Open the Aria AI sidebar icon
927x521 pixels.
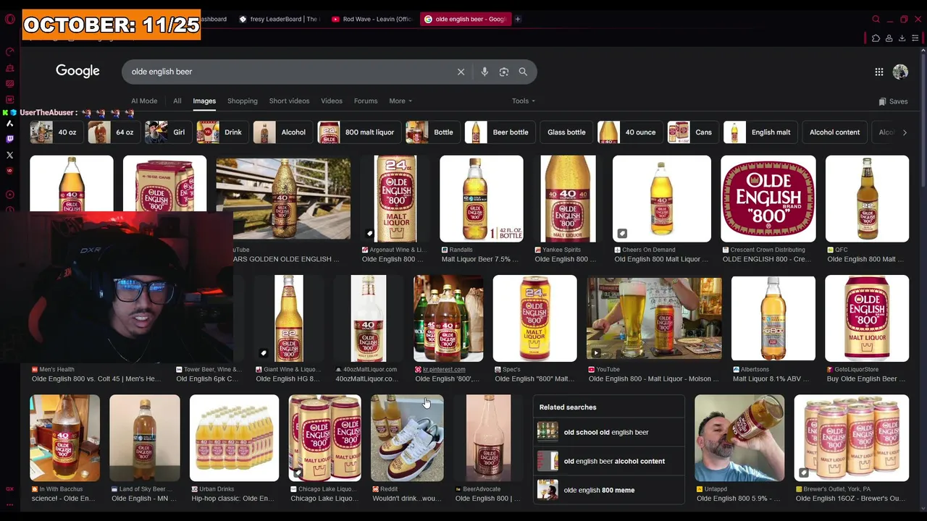[10, 124]
